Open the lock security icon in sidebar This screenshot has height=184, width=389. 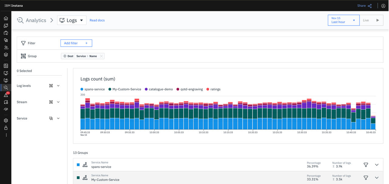tap(6, 128)
